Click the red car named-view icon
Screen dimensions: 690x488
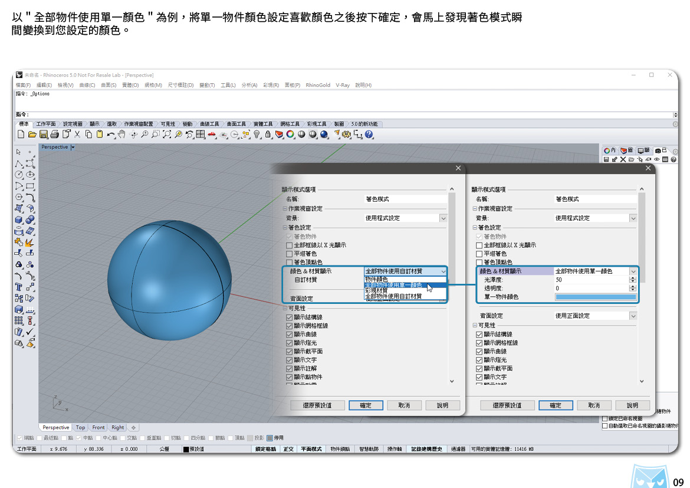(x=212, y=135)
